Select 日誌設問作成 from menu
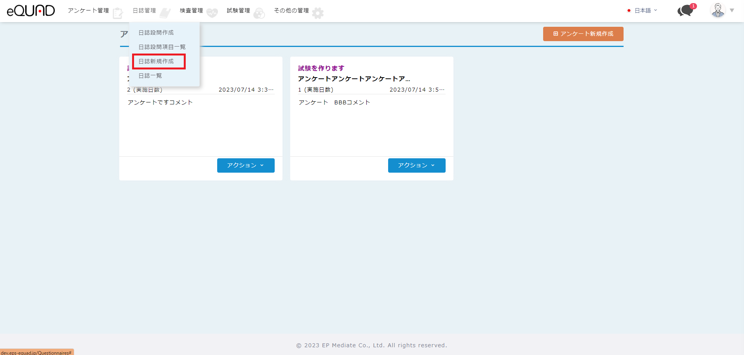Image resolution: width=744 pixels, height=355 pixels. (x=156, y=33)
